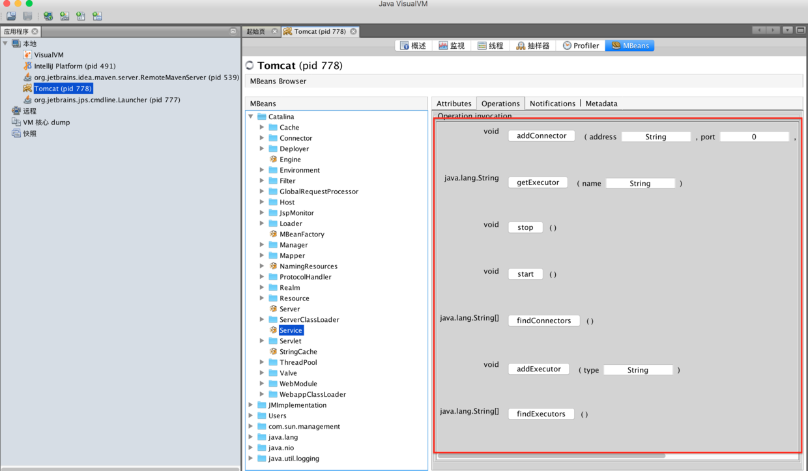Expand the java.lang domain
Image resolution: width=808 pixels, height=471 pixels.
point(251,437)
